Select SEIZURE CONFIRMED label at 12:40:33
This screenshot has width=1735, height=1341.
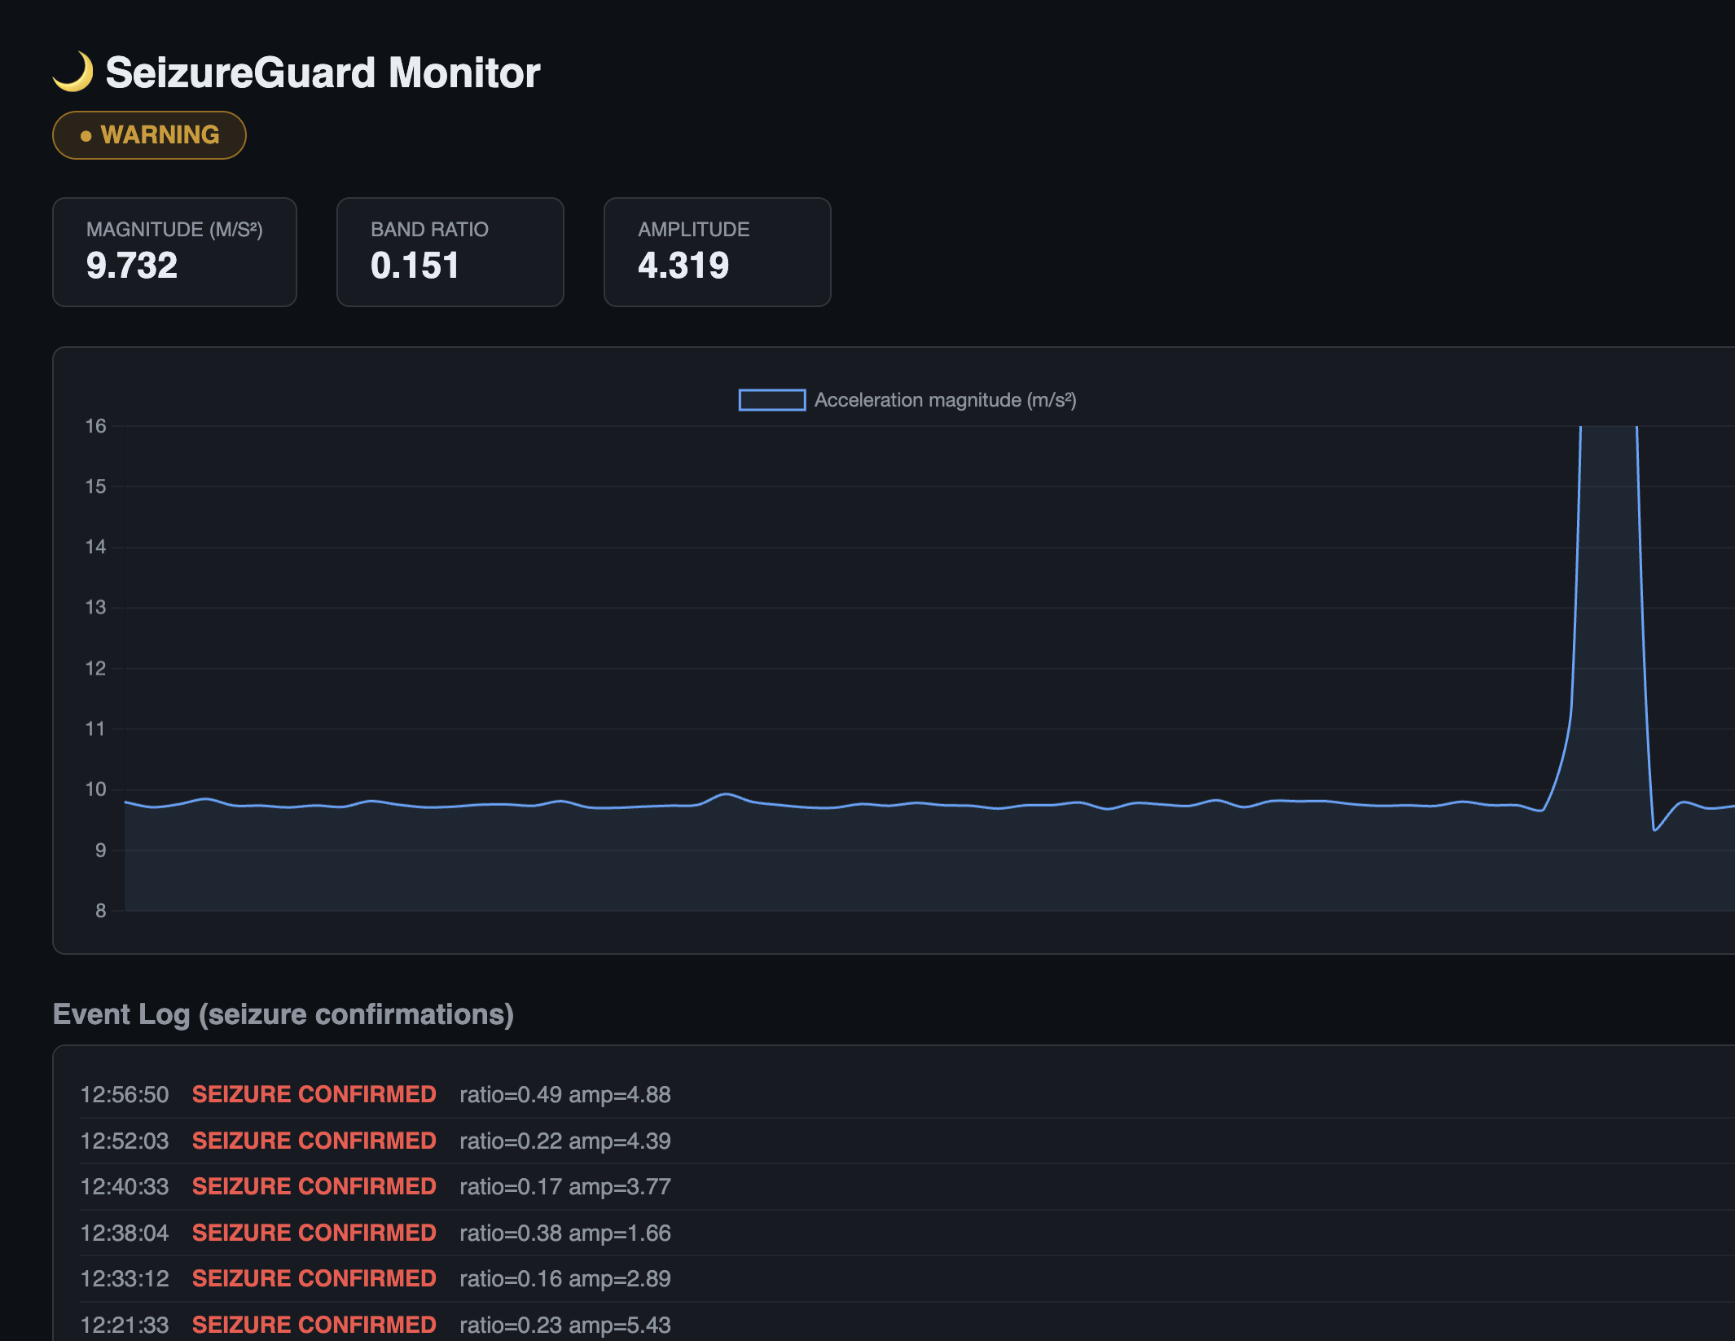click(314, 1186)
